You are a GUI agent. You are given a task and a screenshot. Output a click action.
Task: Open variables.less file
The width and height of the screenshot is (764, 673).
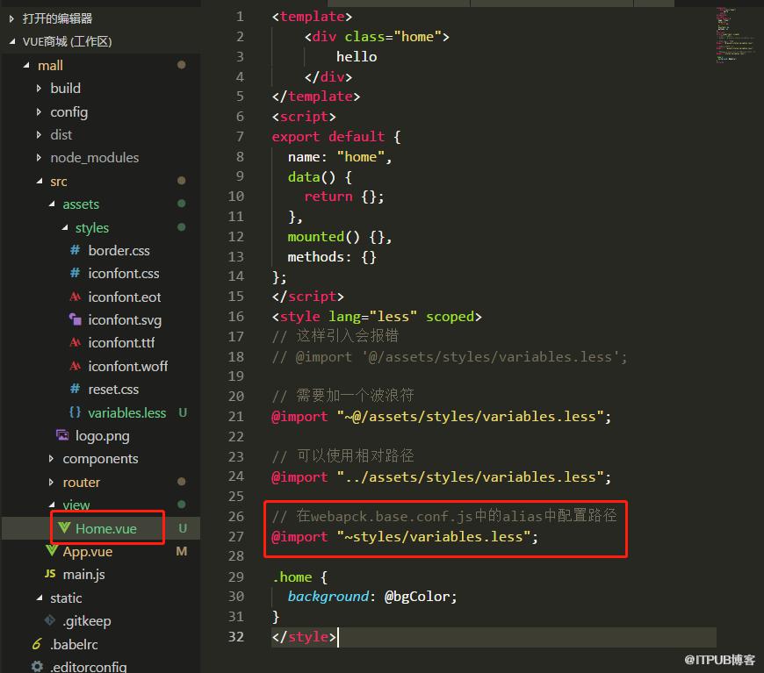[x=127, y=413]
